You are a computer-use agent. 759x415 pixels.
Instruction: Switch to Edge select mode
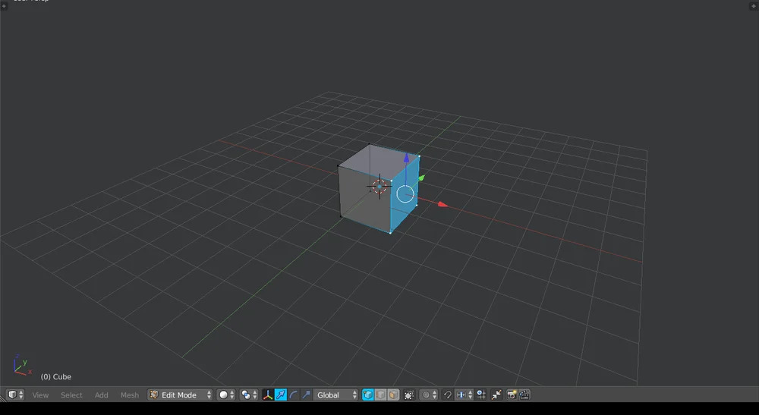click(380, 395)
